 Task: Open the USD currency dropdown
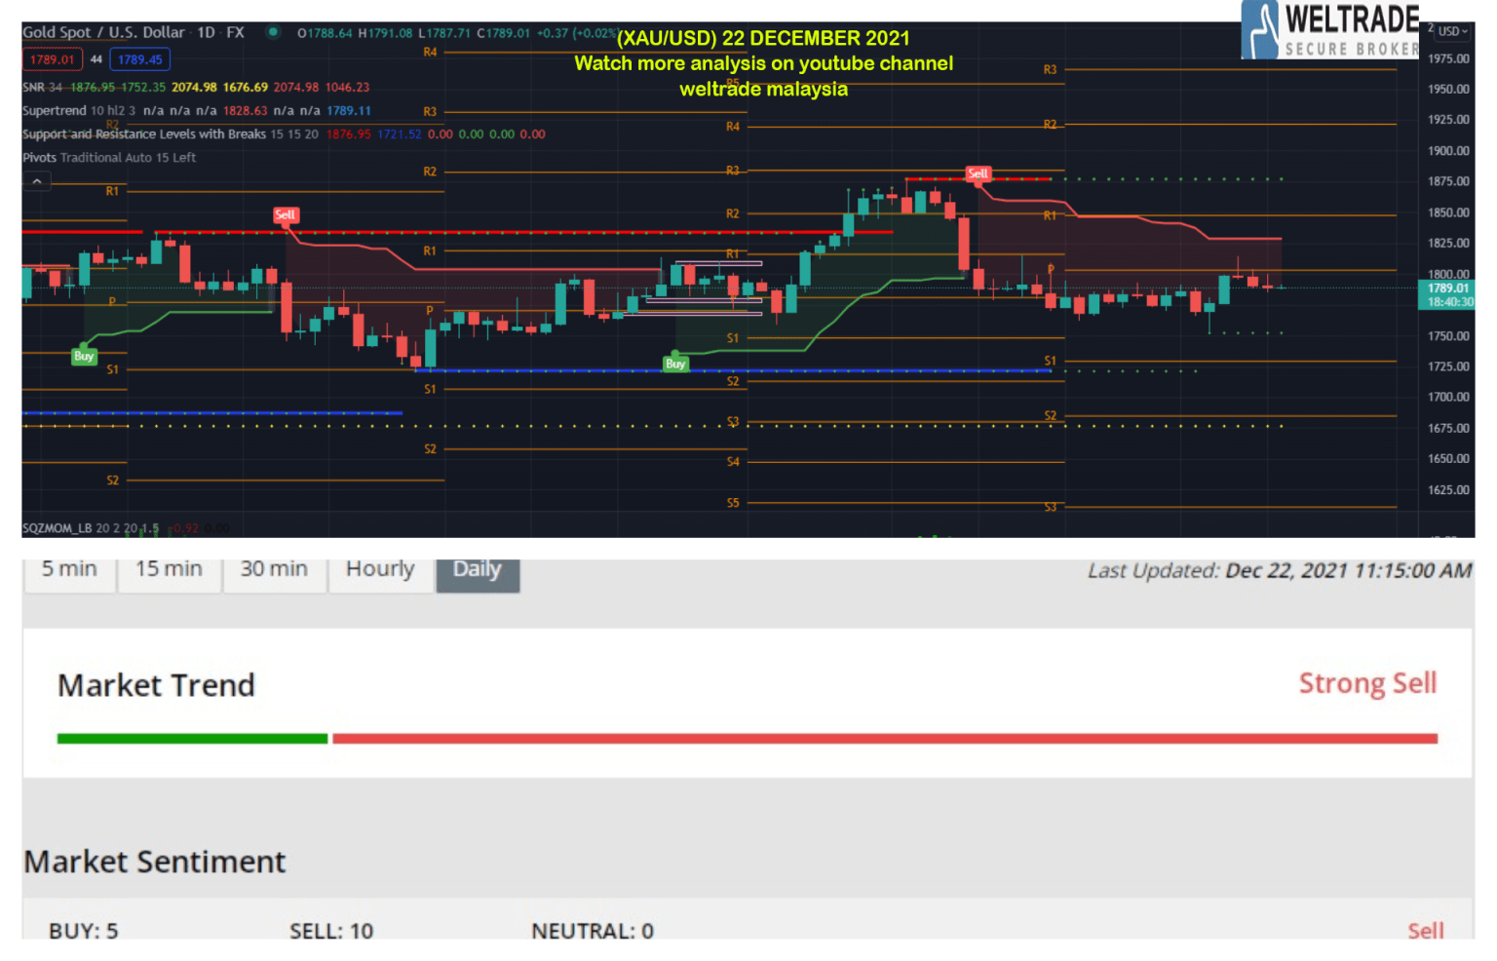(x=1452, y=31)
